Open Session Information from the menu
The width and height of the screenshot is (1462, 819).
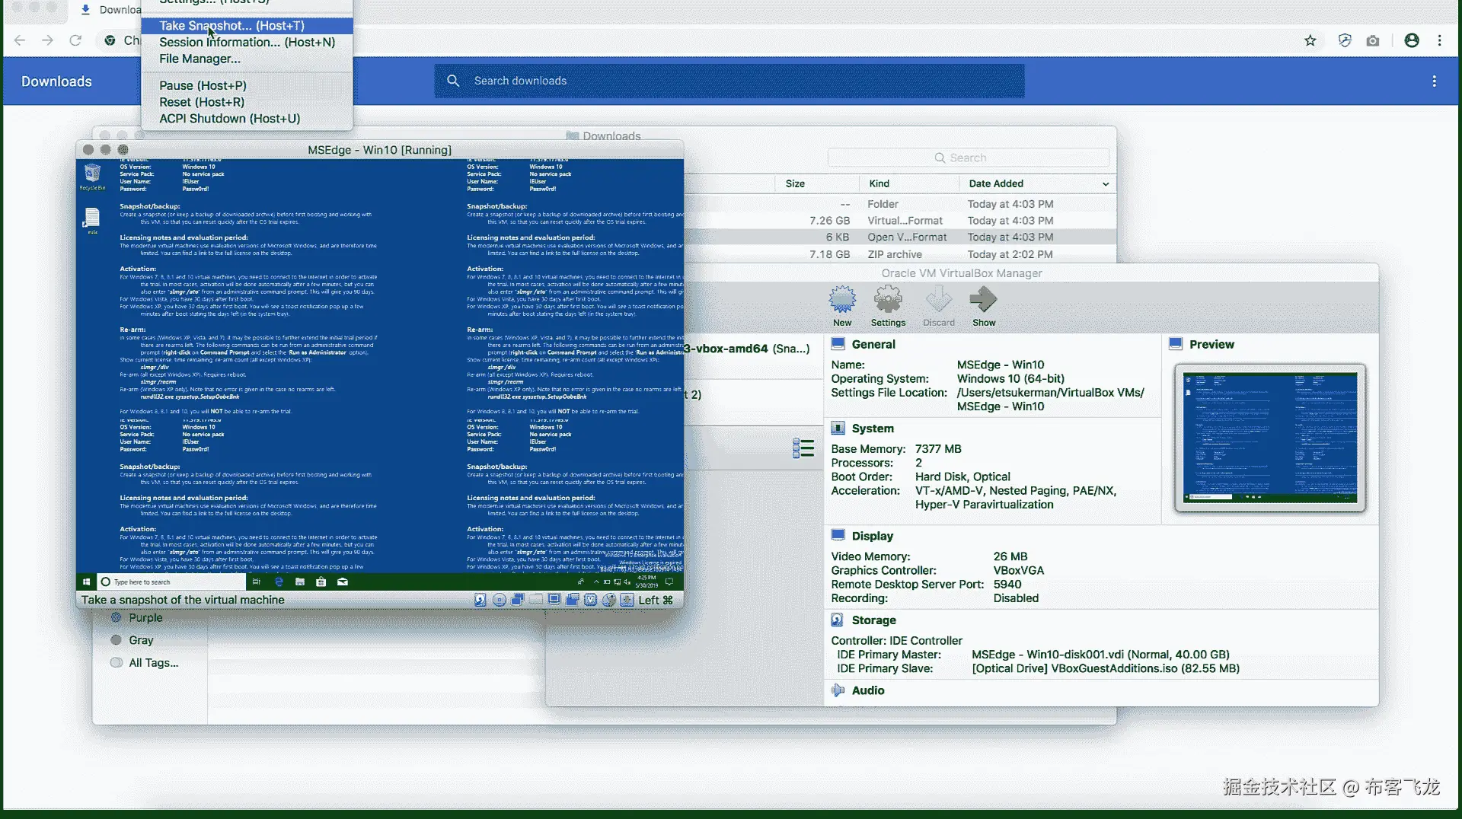tap(247, 43)
